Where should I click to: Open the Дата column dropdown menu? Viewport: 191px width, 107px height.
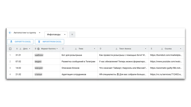tap(30, 49)
